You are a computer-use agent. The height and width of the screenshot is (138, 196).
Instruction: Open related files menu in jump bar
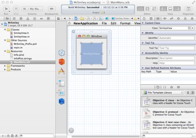coord(58,18)
